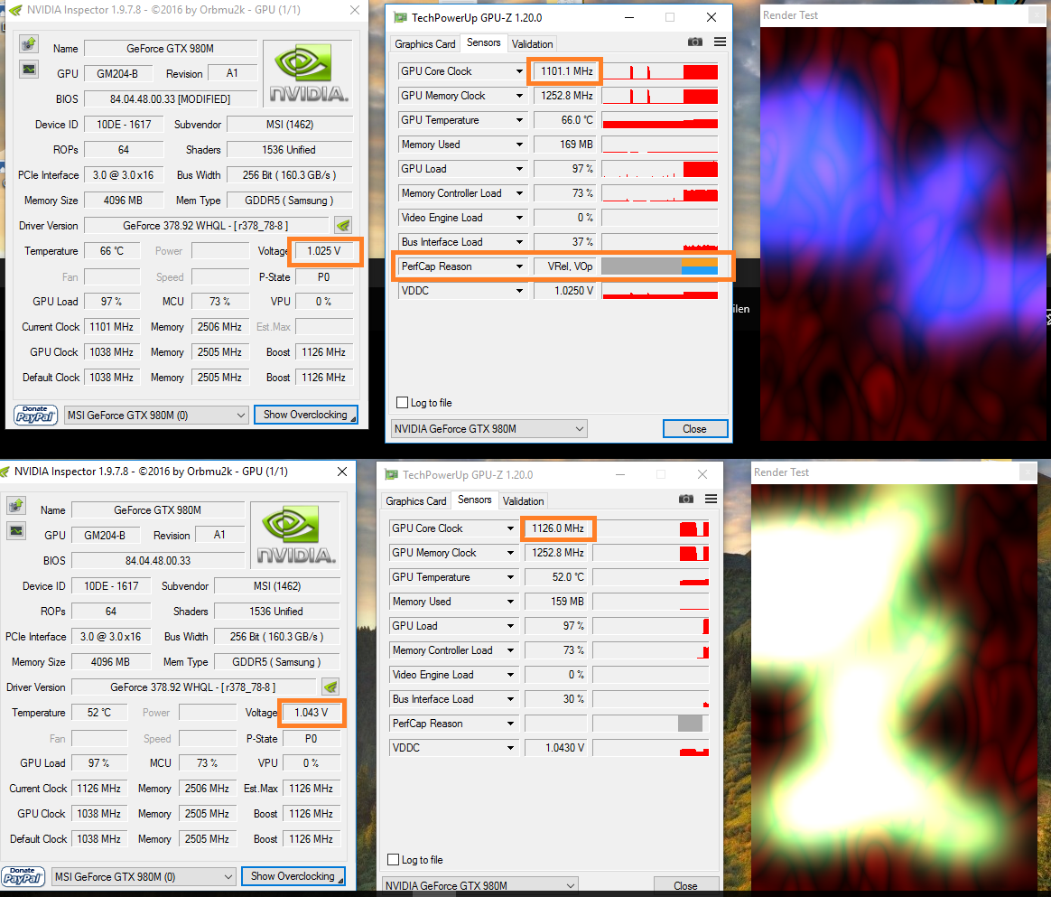Click NVIDIA logo in bottom Inspector window
The image size is (1051, 897).
coord(295,535)
